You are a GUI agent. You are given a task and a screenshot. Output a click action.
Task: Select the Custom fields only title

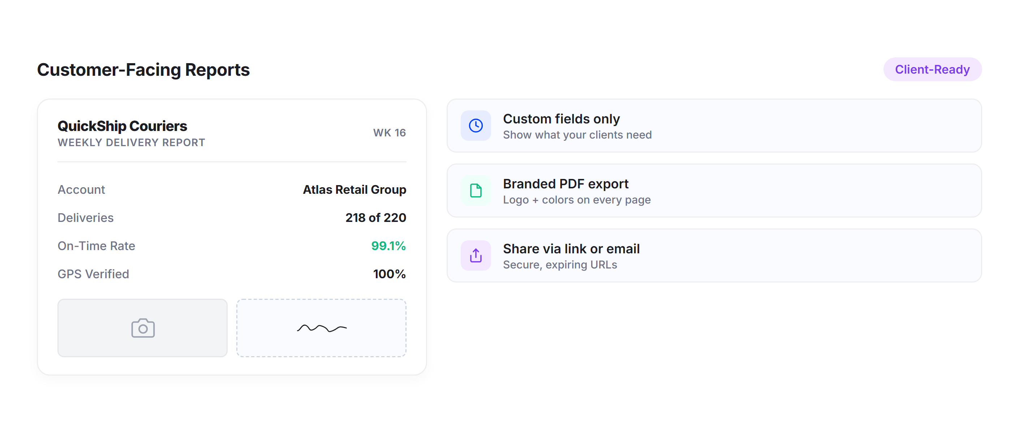click(561, 118)
